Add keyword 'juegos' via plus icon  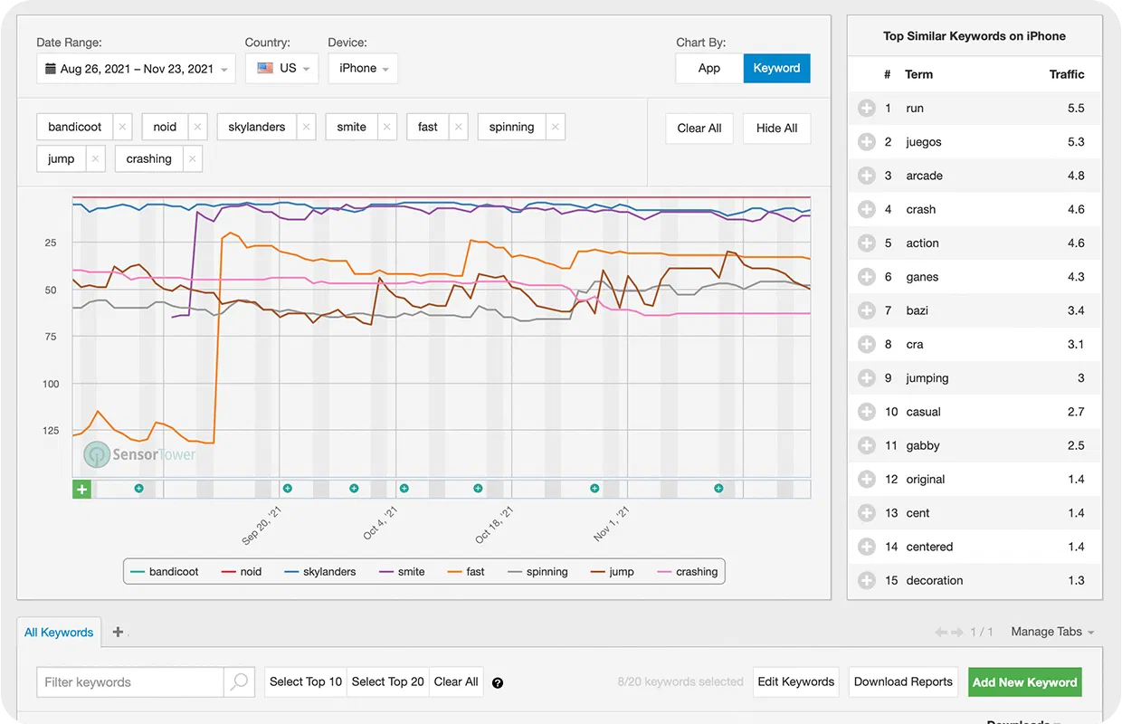[866, 142]
